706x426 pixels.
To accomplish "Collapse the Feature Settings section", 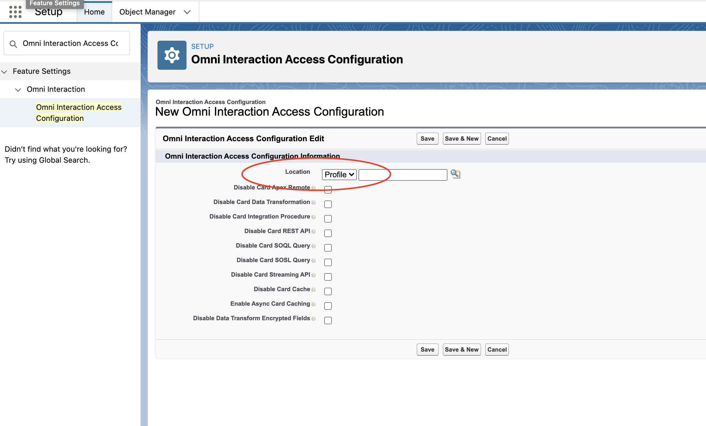I will point(4,71).
